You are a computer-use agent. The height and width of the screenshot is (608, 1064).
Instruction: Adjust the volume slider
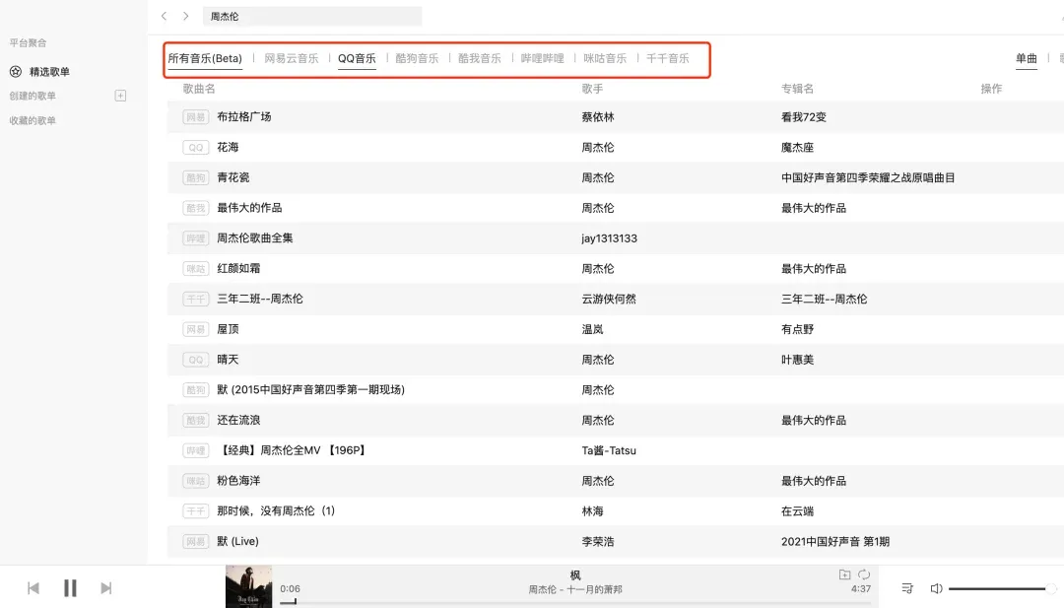(x=1002, y=588)
